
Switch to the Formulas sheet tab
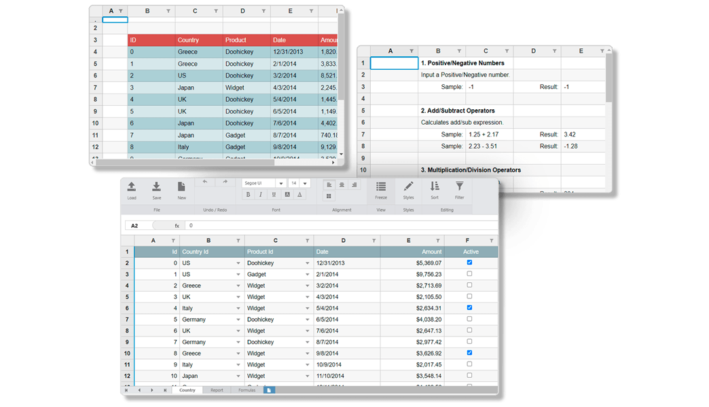(247, 390)
